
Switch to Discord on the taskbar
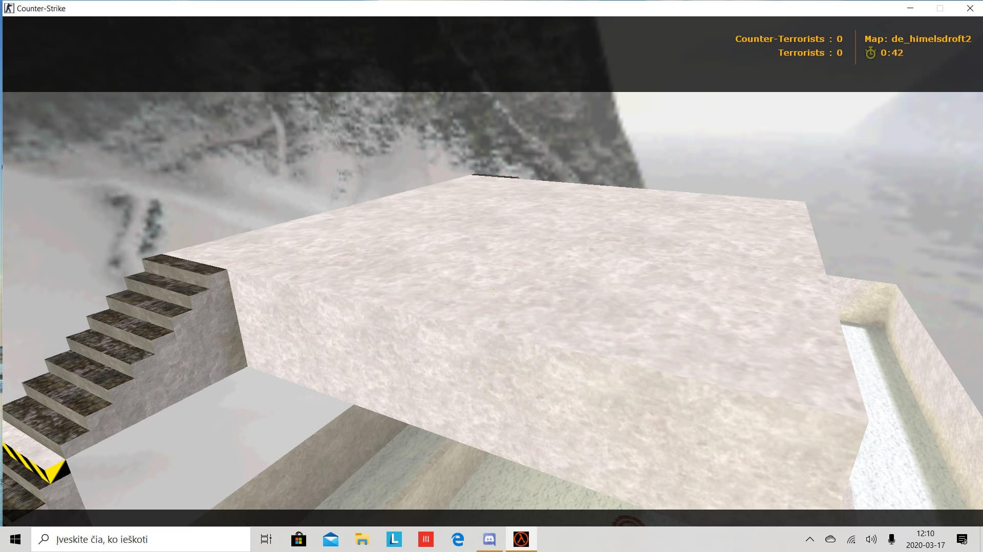489,539
